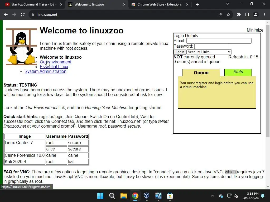Image resolution: width=270 pixels, height=202 pixels.
Task: Show hidden system tray icons
Action: 213,196
